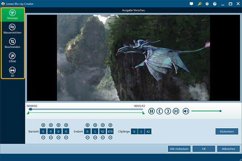
Task: Increase Endzeit hours with plus icon
Action: (x=88, y=125)
